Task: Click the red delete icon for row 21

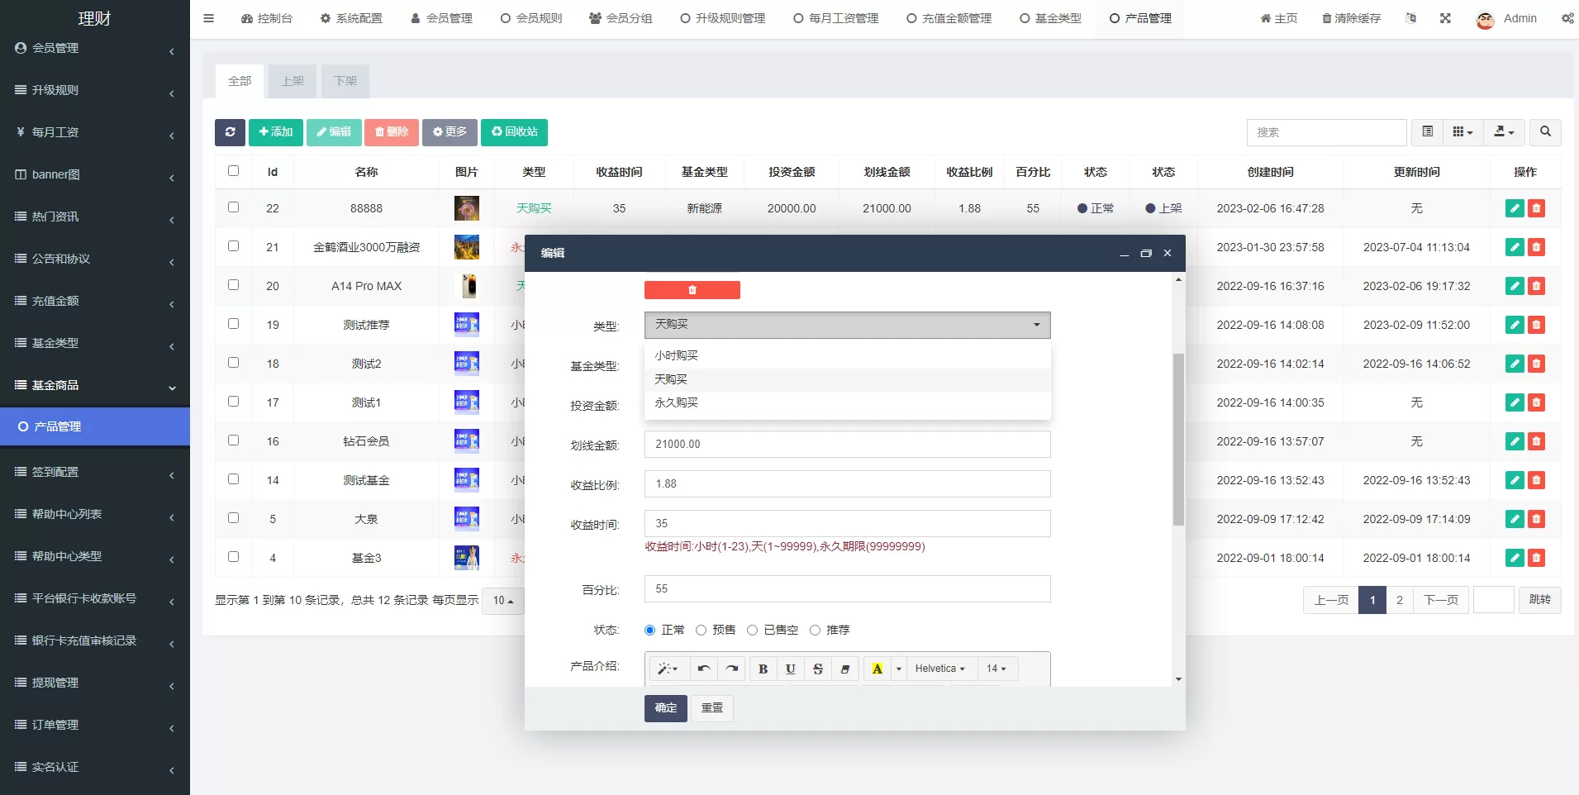Action: pos(1536,247)
